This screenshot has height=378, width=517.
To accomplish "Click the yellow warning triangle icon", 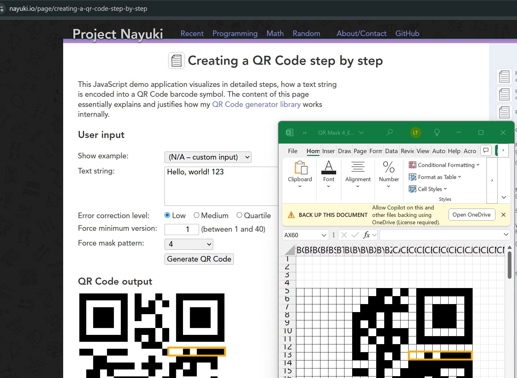I will pyautogui.click(x=291, y=215).
